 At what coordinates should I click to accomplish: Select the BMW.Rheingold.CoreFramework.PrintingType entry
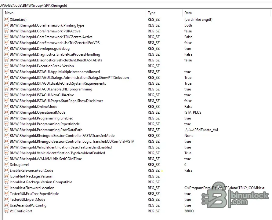click(47, 25)
